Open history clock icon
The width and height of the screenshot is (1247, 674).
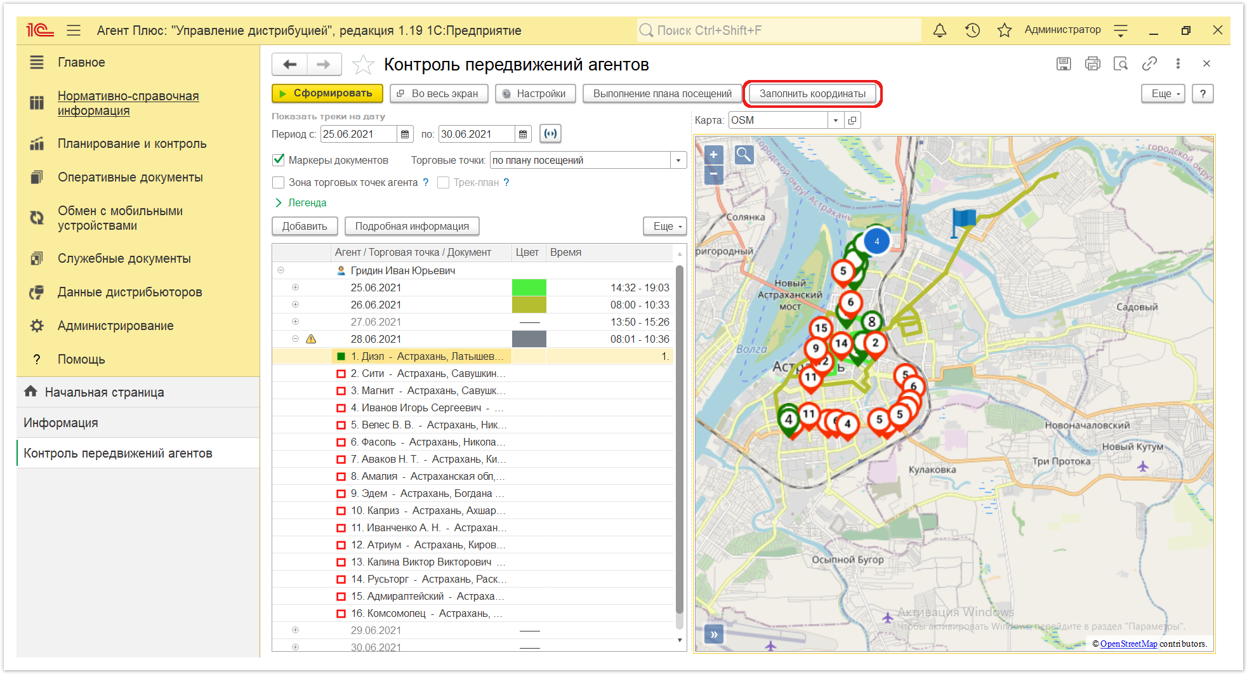tap(972, 30)
